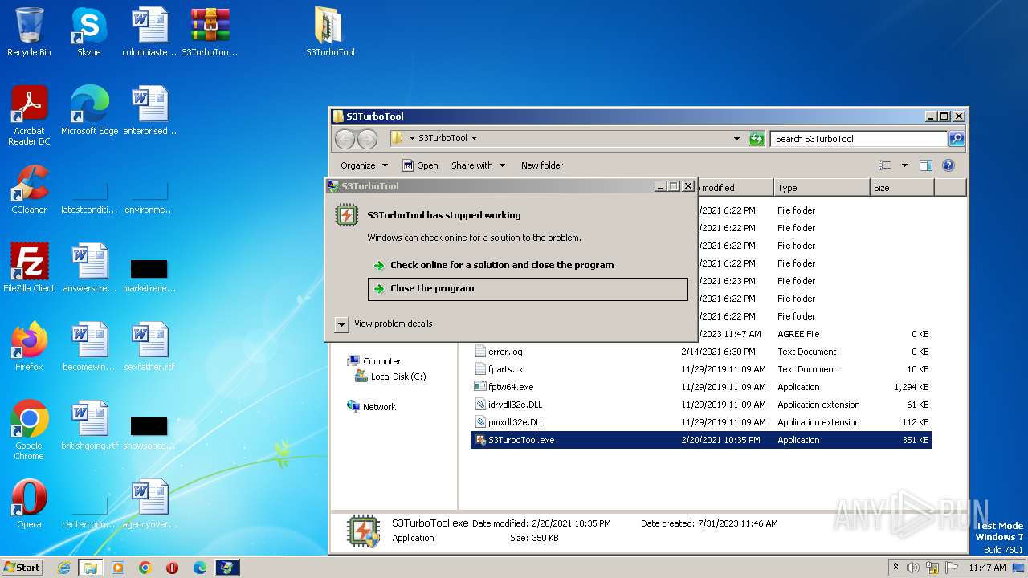Launch Skype from the desktop
The width and height of the screenshot is (1028, 578).
(x=88, y=33)
